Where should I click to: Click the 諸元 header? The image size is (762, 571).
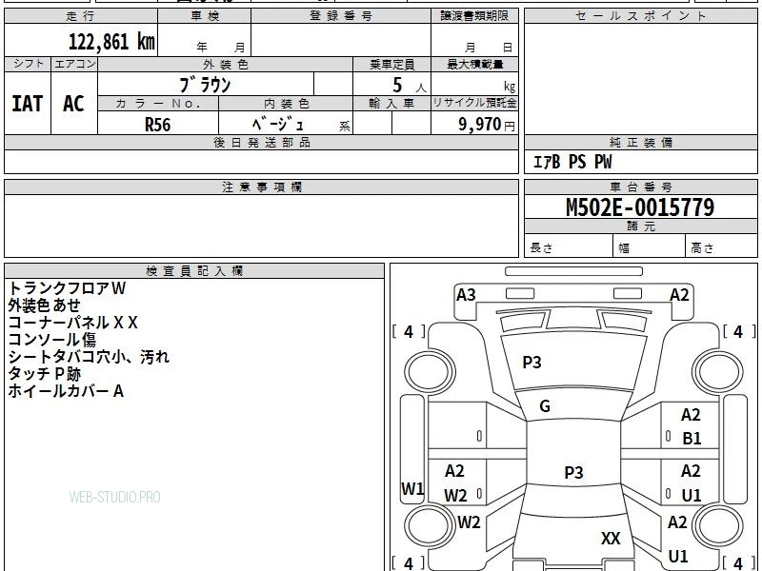click(640, 226)
